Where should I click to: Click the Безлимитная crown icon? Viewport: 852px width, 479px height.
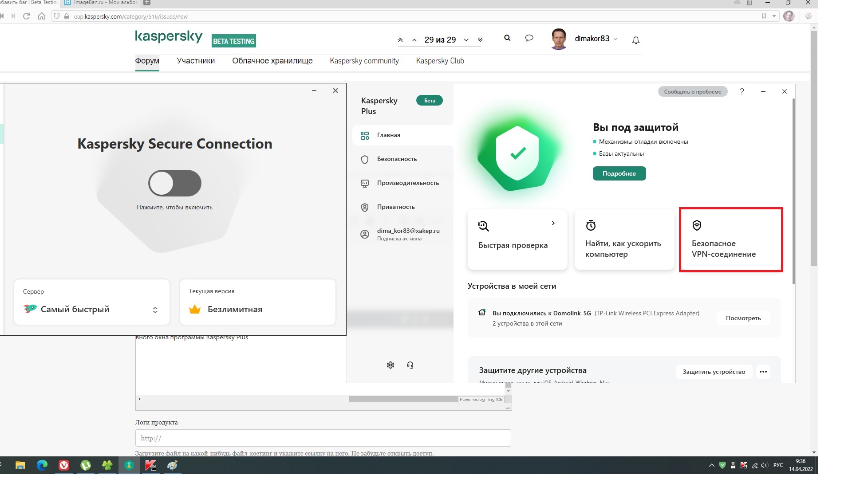point(195,310)
